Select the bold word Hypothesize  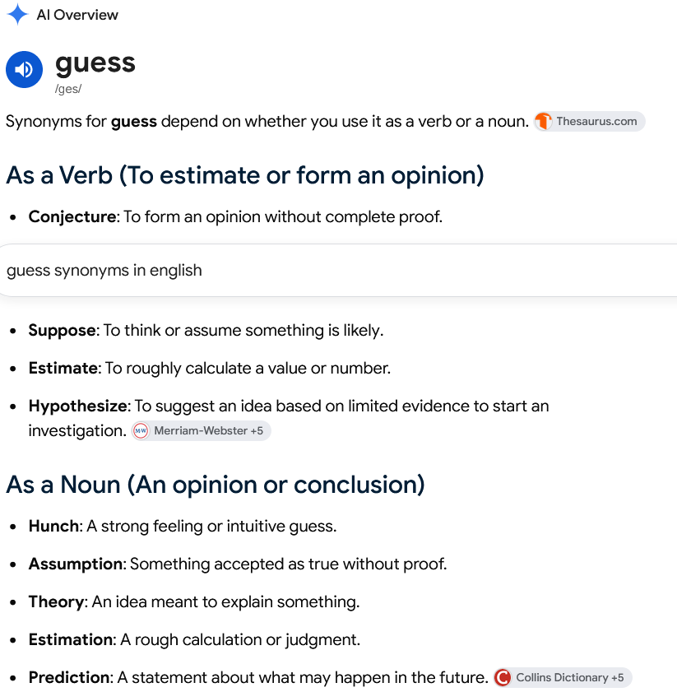(77, 406)
